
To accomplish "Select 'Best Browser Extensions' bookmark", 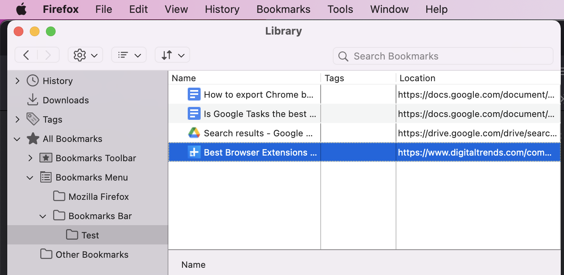I will click(x=261, y=152).
